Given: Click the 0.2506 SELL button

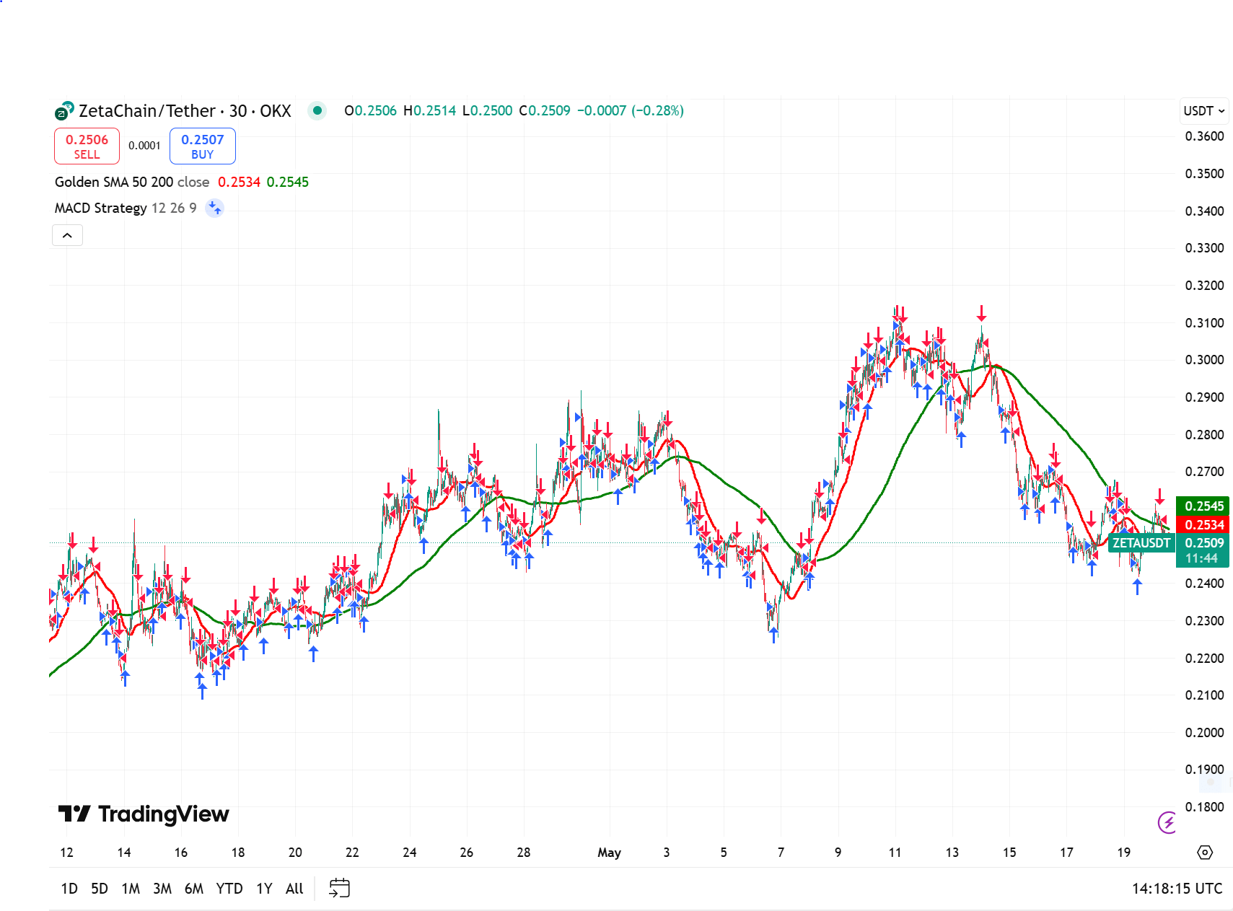Looking at the screenshot, I should coord(87,146).
